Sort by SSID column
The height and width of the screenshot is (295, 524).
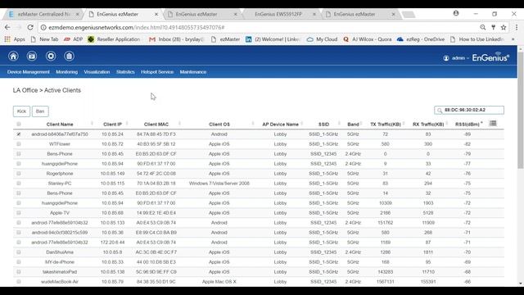coord(323,124)
